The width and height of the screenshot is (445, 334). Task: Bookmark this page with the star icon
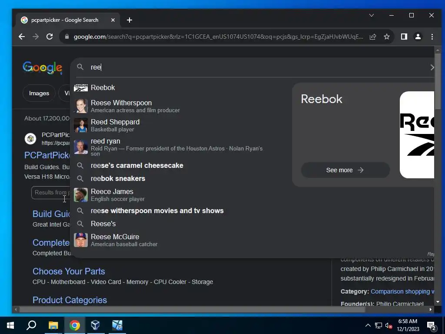(386, 37)
